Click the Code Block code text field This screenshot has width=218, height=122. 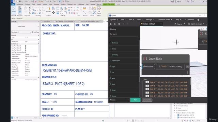pos(170,67)
